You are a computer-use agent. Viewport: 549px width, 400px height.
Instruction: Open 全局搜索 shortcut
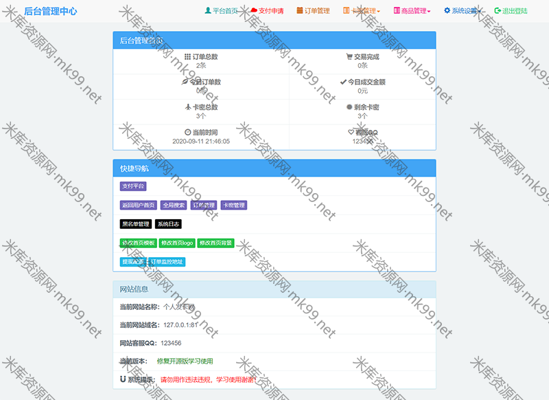pos(174,205)
